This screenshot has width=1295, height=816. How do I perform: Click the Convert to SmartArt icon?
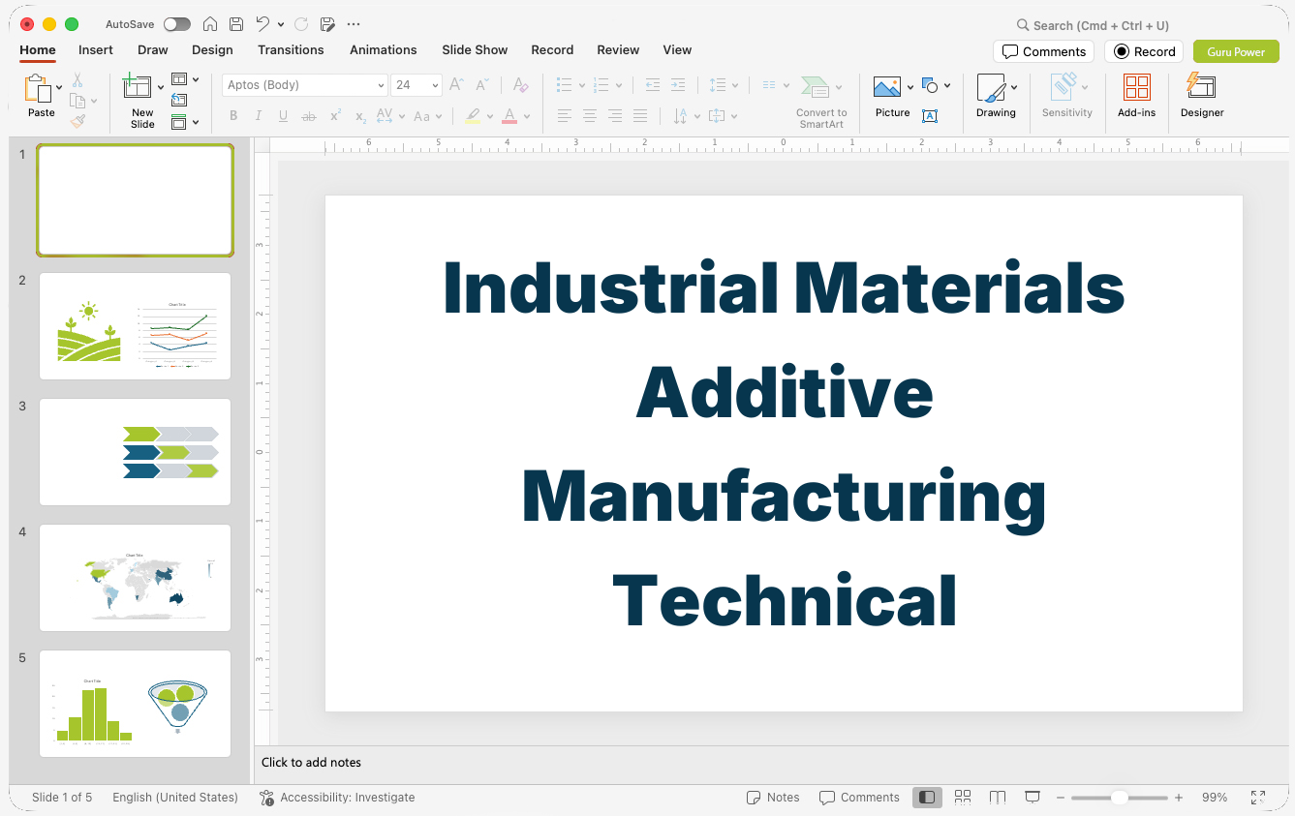[816, 87]
